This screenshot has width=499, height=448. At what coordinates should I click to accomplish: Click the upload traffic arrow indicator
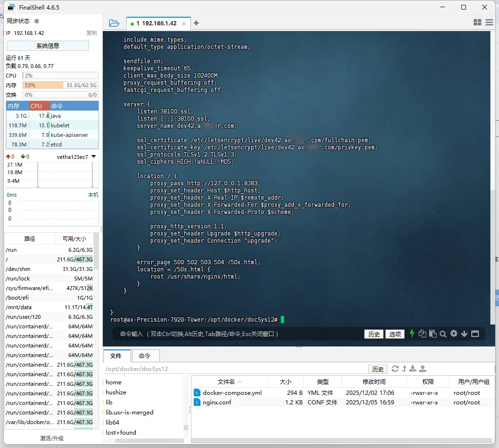click(x=8, y=157)
